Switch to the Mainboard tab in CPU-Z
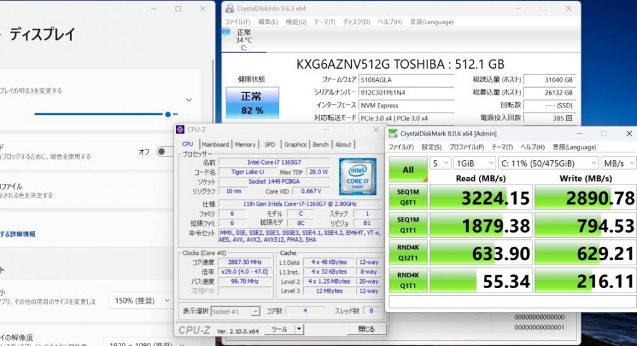 pos(215,144)
